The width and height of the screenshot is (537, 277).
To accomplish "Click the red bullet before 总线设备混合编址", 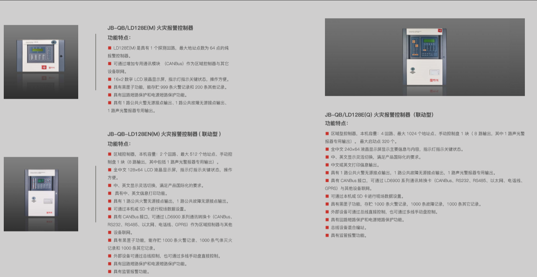I will click(327, 228).
